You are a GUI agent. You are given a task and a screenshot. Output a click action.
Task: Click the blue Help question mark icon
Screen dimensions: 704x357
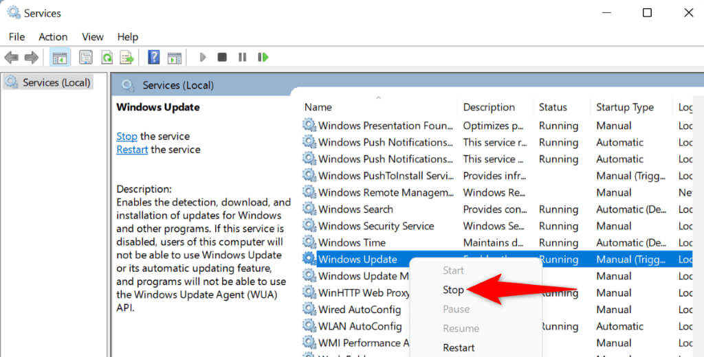tap(154, 57)
